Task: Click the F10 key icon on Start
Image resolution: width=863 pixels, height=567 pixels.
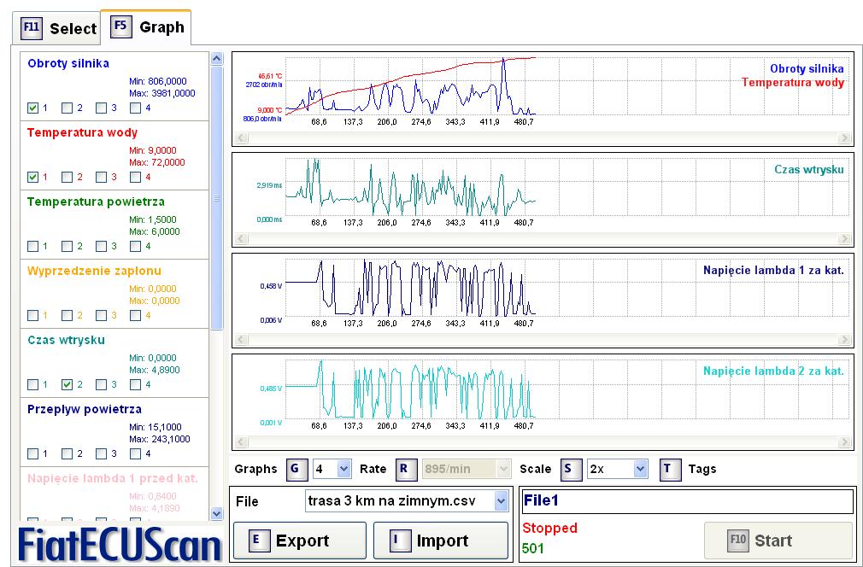Action: tap(738, 541)
